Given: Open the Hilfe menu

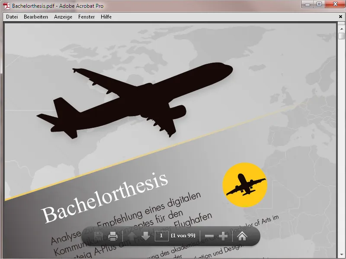Looking at the screenshot, I should (106, 17).
